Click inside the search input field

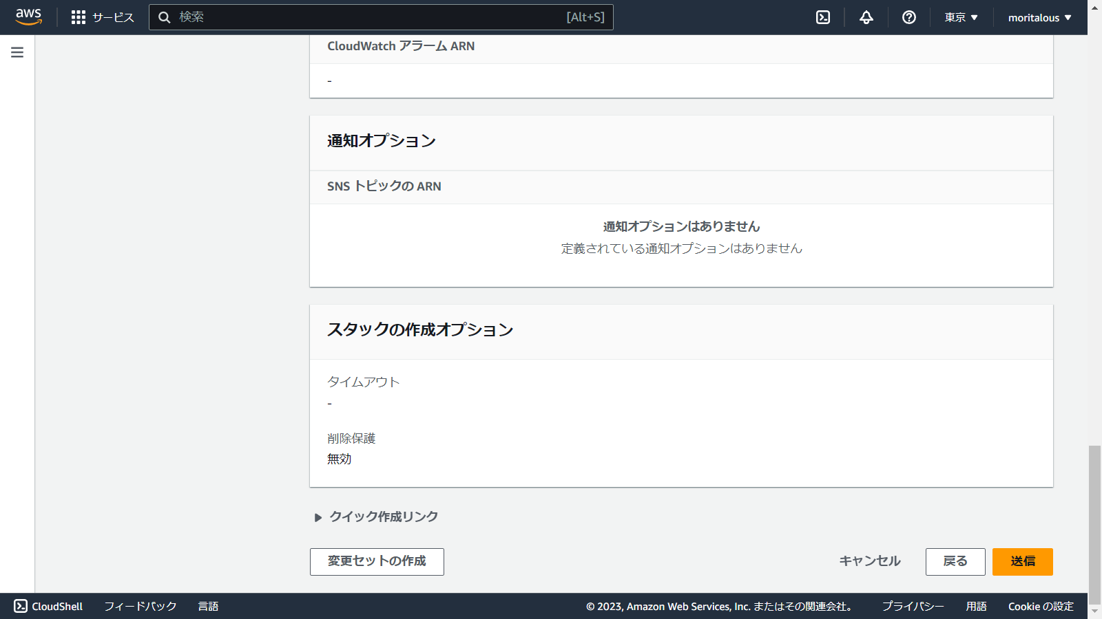379,17
